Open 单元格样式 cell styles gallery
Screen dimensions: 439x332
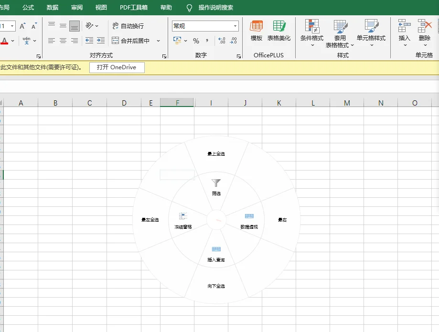click(371, 33)
